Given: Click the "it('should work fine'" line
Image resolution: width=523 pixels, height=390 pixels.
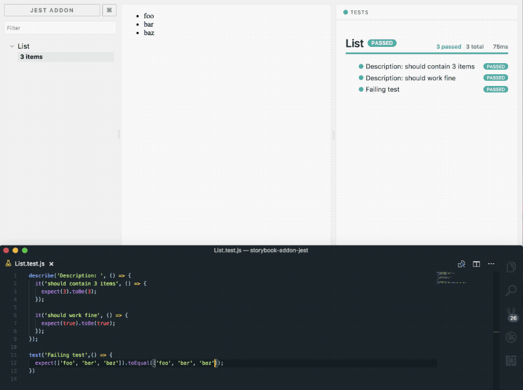Looking at the screenshot, I should [x=81, y=315].
